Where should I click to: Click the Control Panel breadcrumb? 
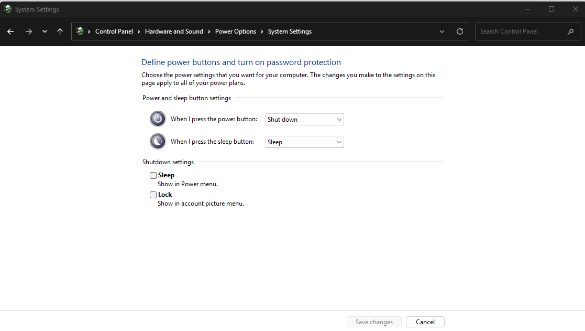[114, 31]
